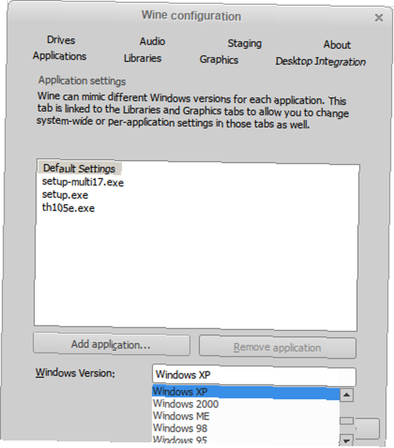Open the Staging tab
Image resolution: width=394 pixels, height=448 pixels.
[x=245, y=43]
